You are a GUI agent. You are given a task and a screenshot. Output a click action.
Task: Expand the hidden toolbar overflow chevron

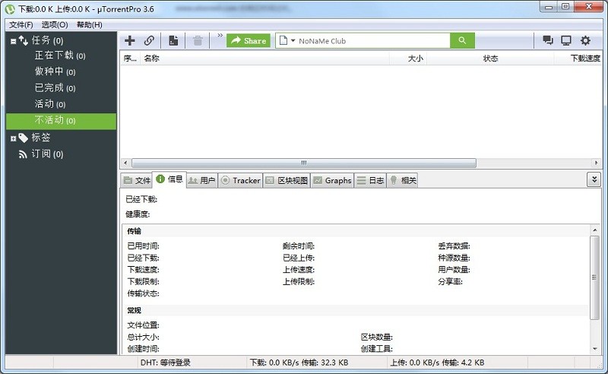click(x=220, y=36)
